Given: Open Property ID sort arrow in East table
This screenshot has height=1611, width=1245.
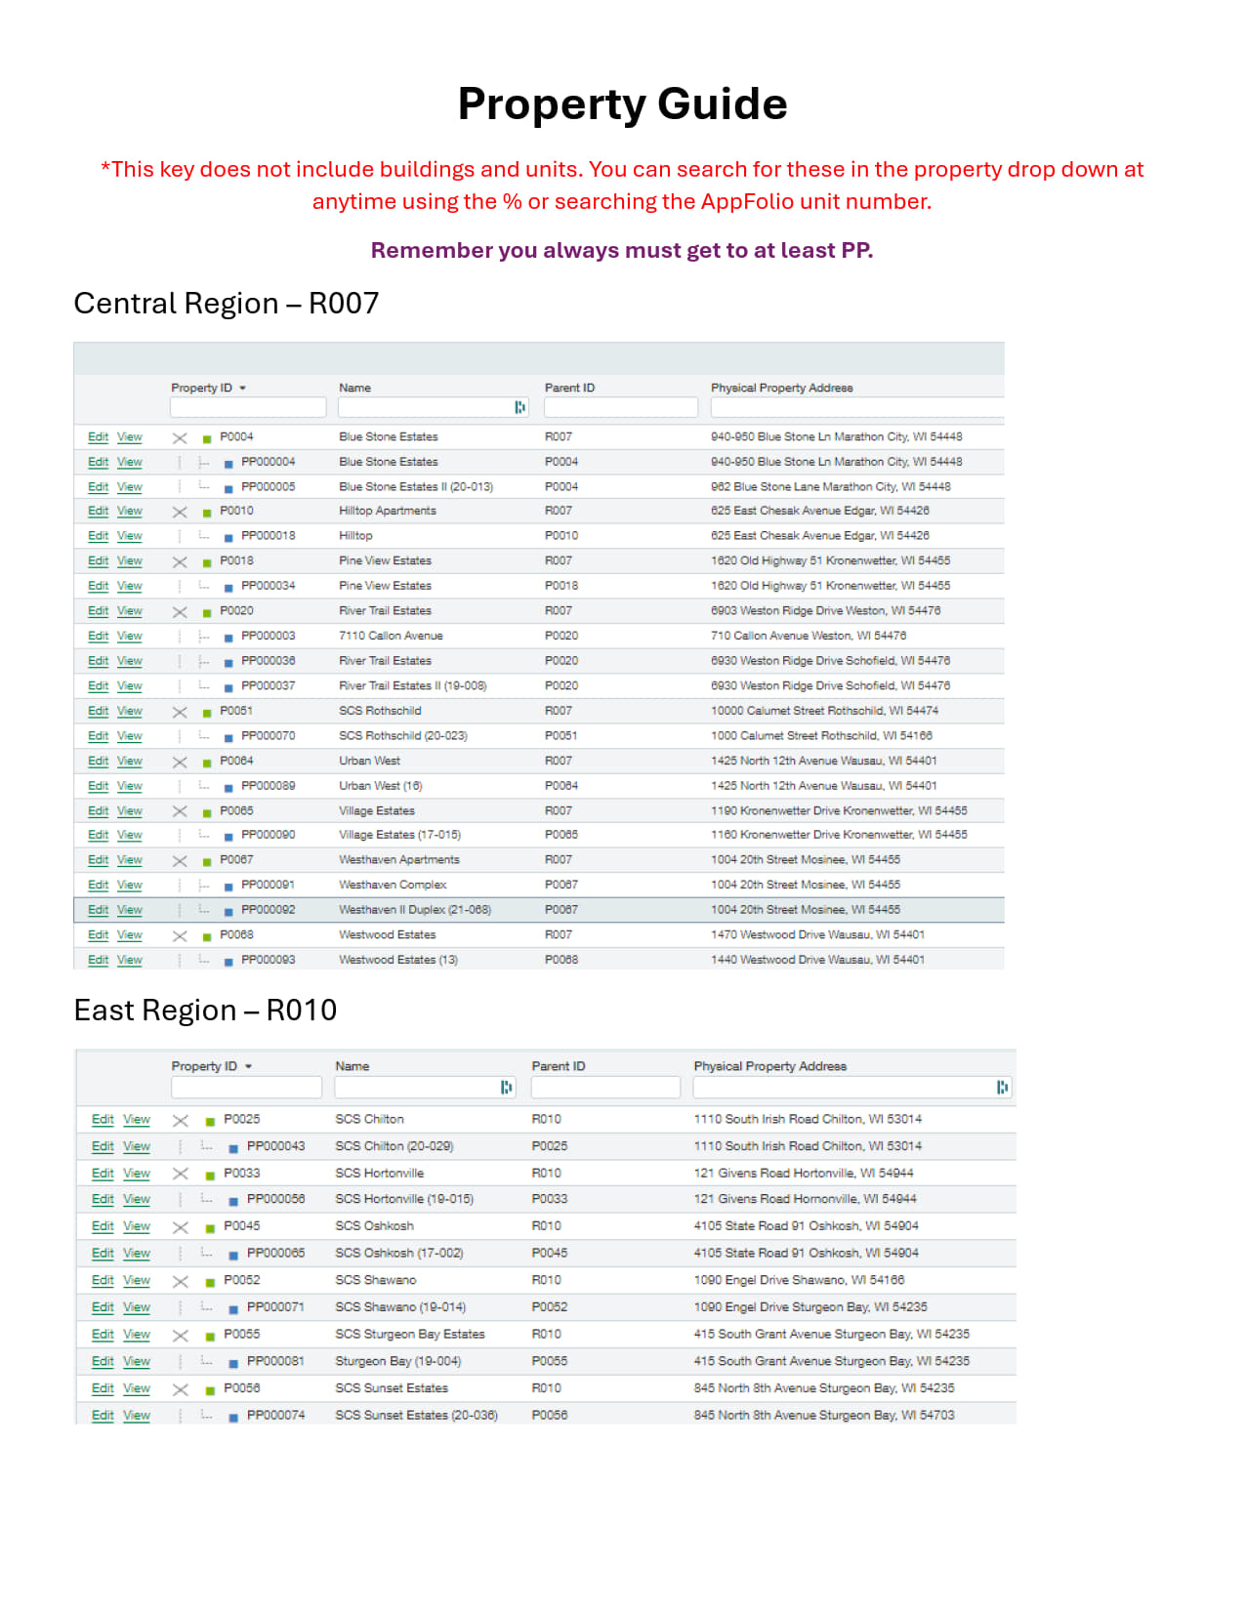Looking at the screenshot, I should pos(249,1066).
